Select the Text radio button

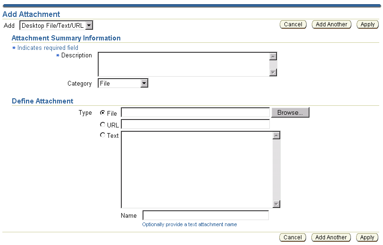click(x=103, y=135)
